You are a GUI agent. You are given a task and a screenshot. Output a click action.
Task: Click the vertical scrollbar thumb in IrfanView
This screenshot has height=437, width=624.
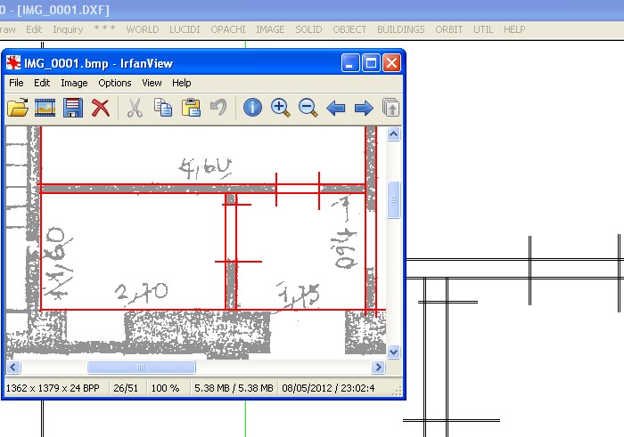[x=394, y=199]
